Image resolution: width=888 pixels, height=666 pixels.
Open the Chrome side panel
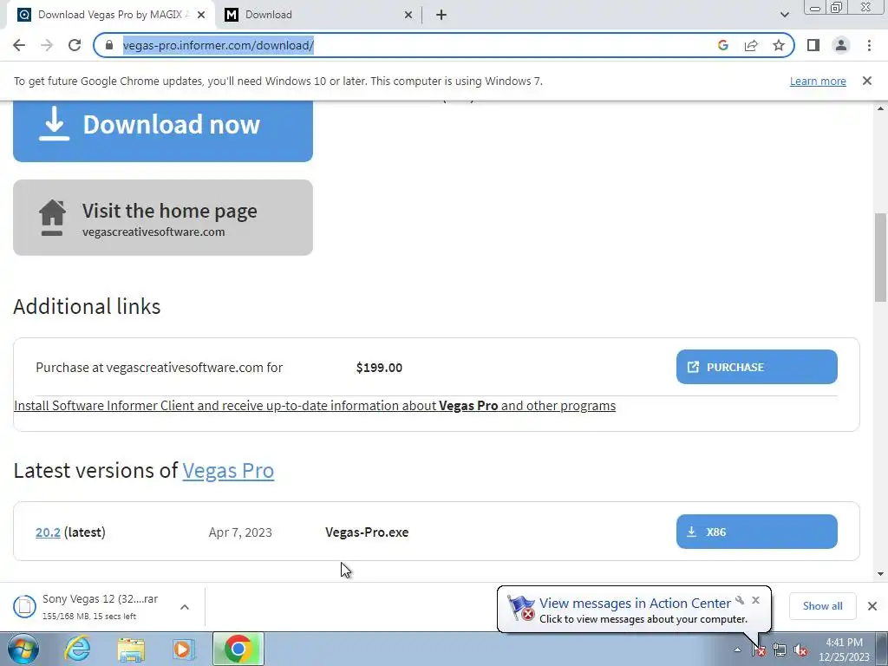813,45
